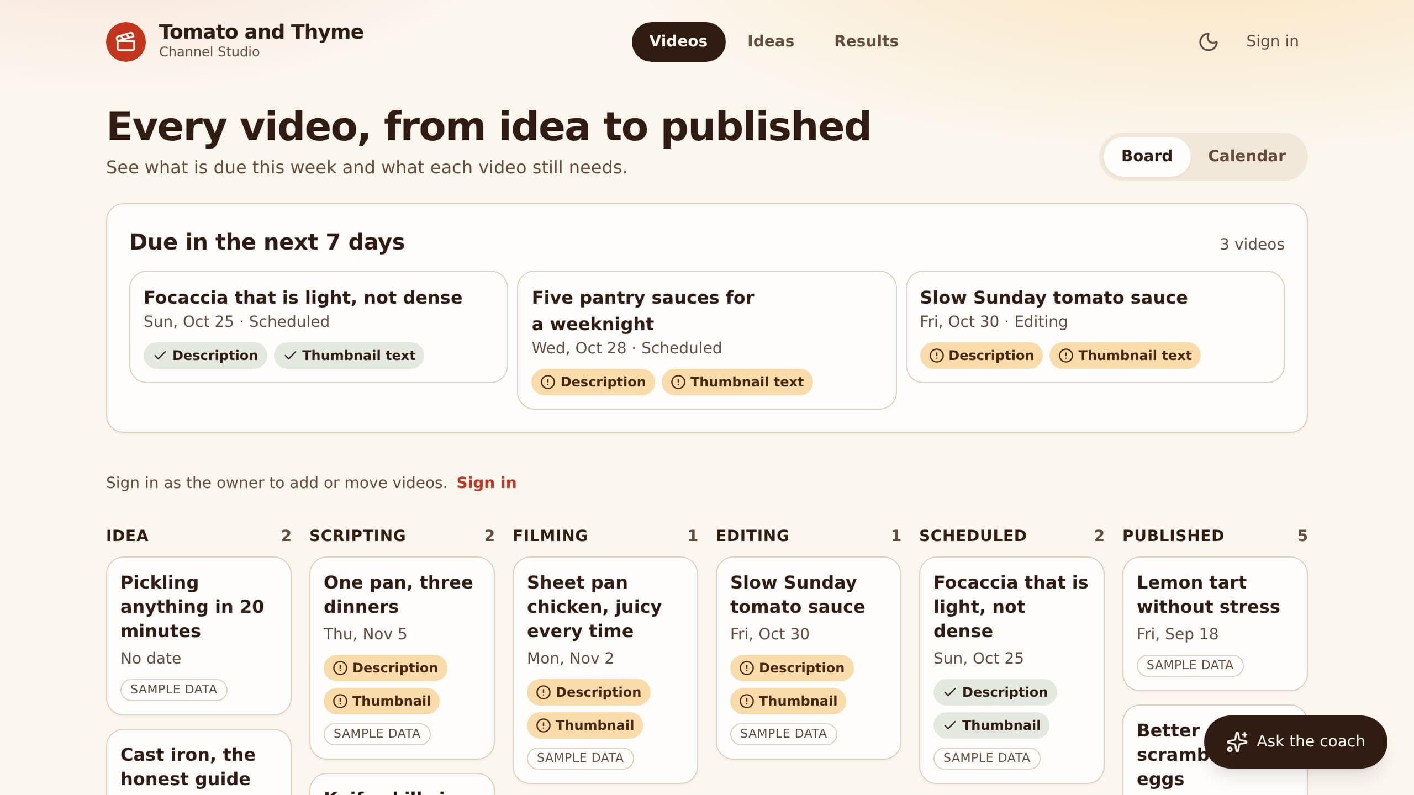Click Thumbnail warning chip on One pan, three dinners
Screen dimensions: 1414x795
coord(381,701)
